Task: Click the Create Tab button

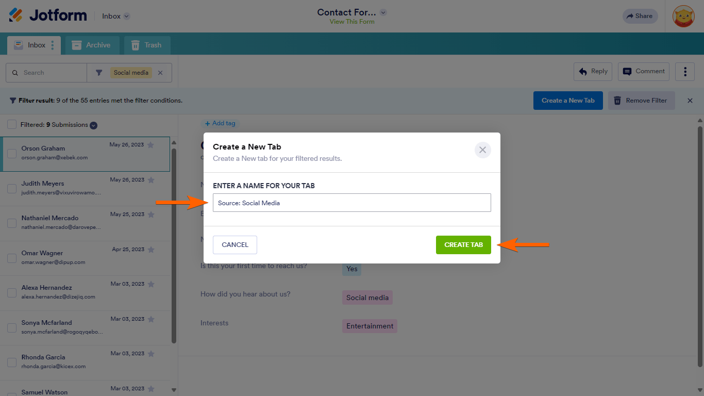Action: pyautogui.click(x=463, y=245)
